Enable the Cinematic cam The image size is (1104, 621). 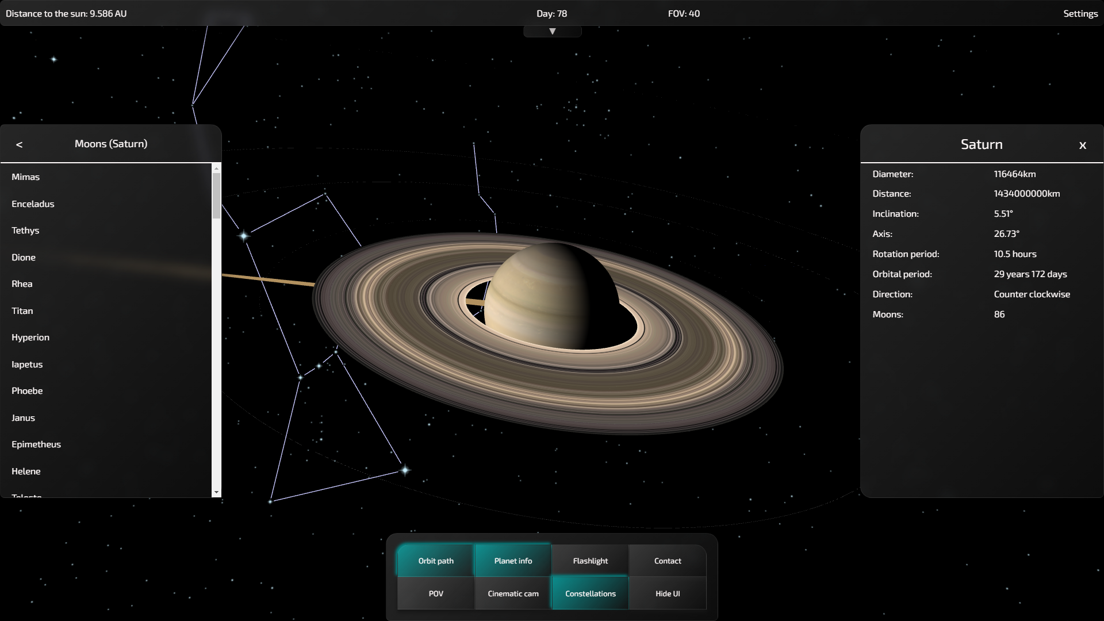click(513, 593)
